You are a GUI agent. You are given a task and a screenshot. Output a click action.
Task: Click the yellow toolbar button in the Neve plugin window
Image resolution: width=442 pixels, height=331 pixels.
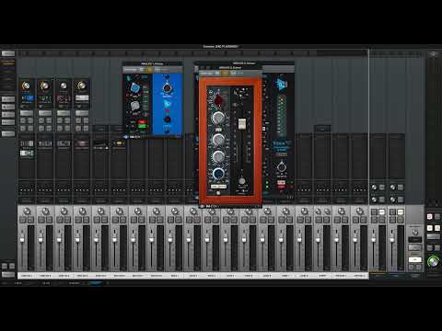pyautogui.click(x=225, y=74)
